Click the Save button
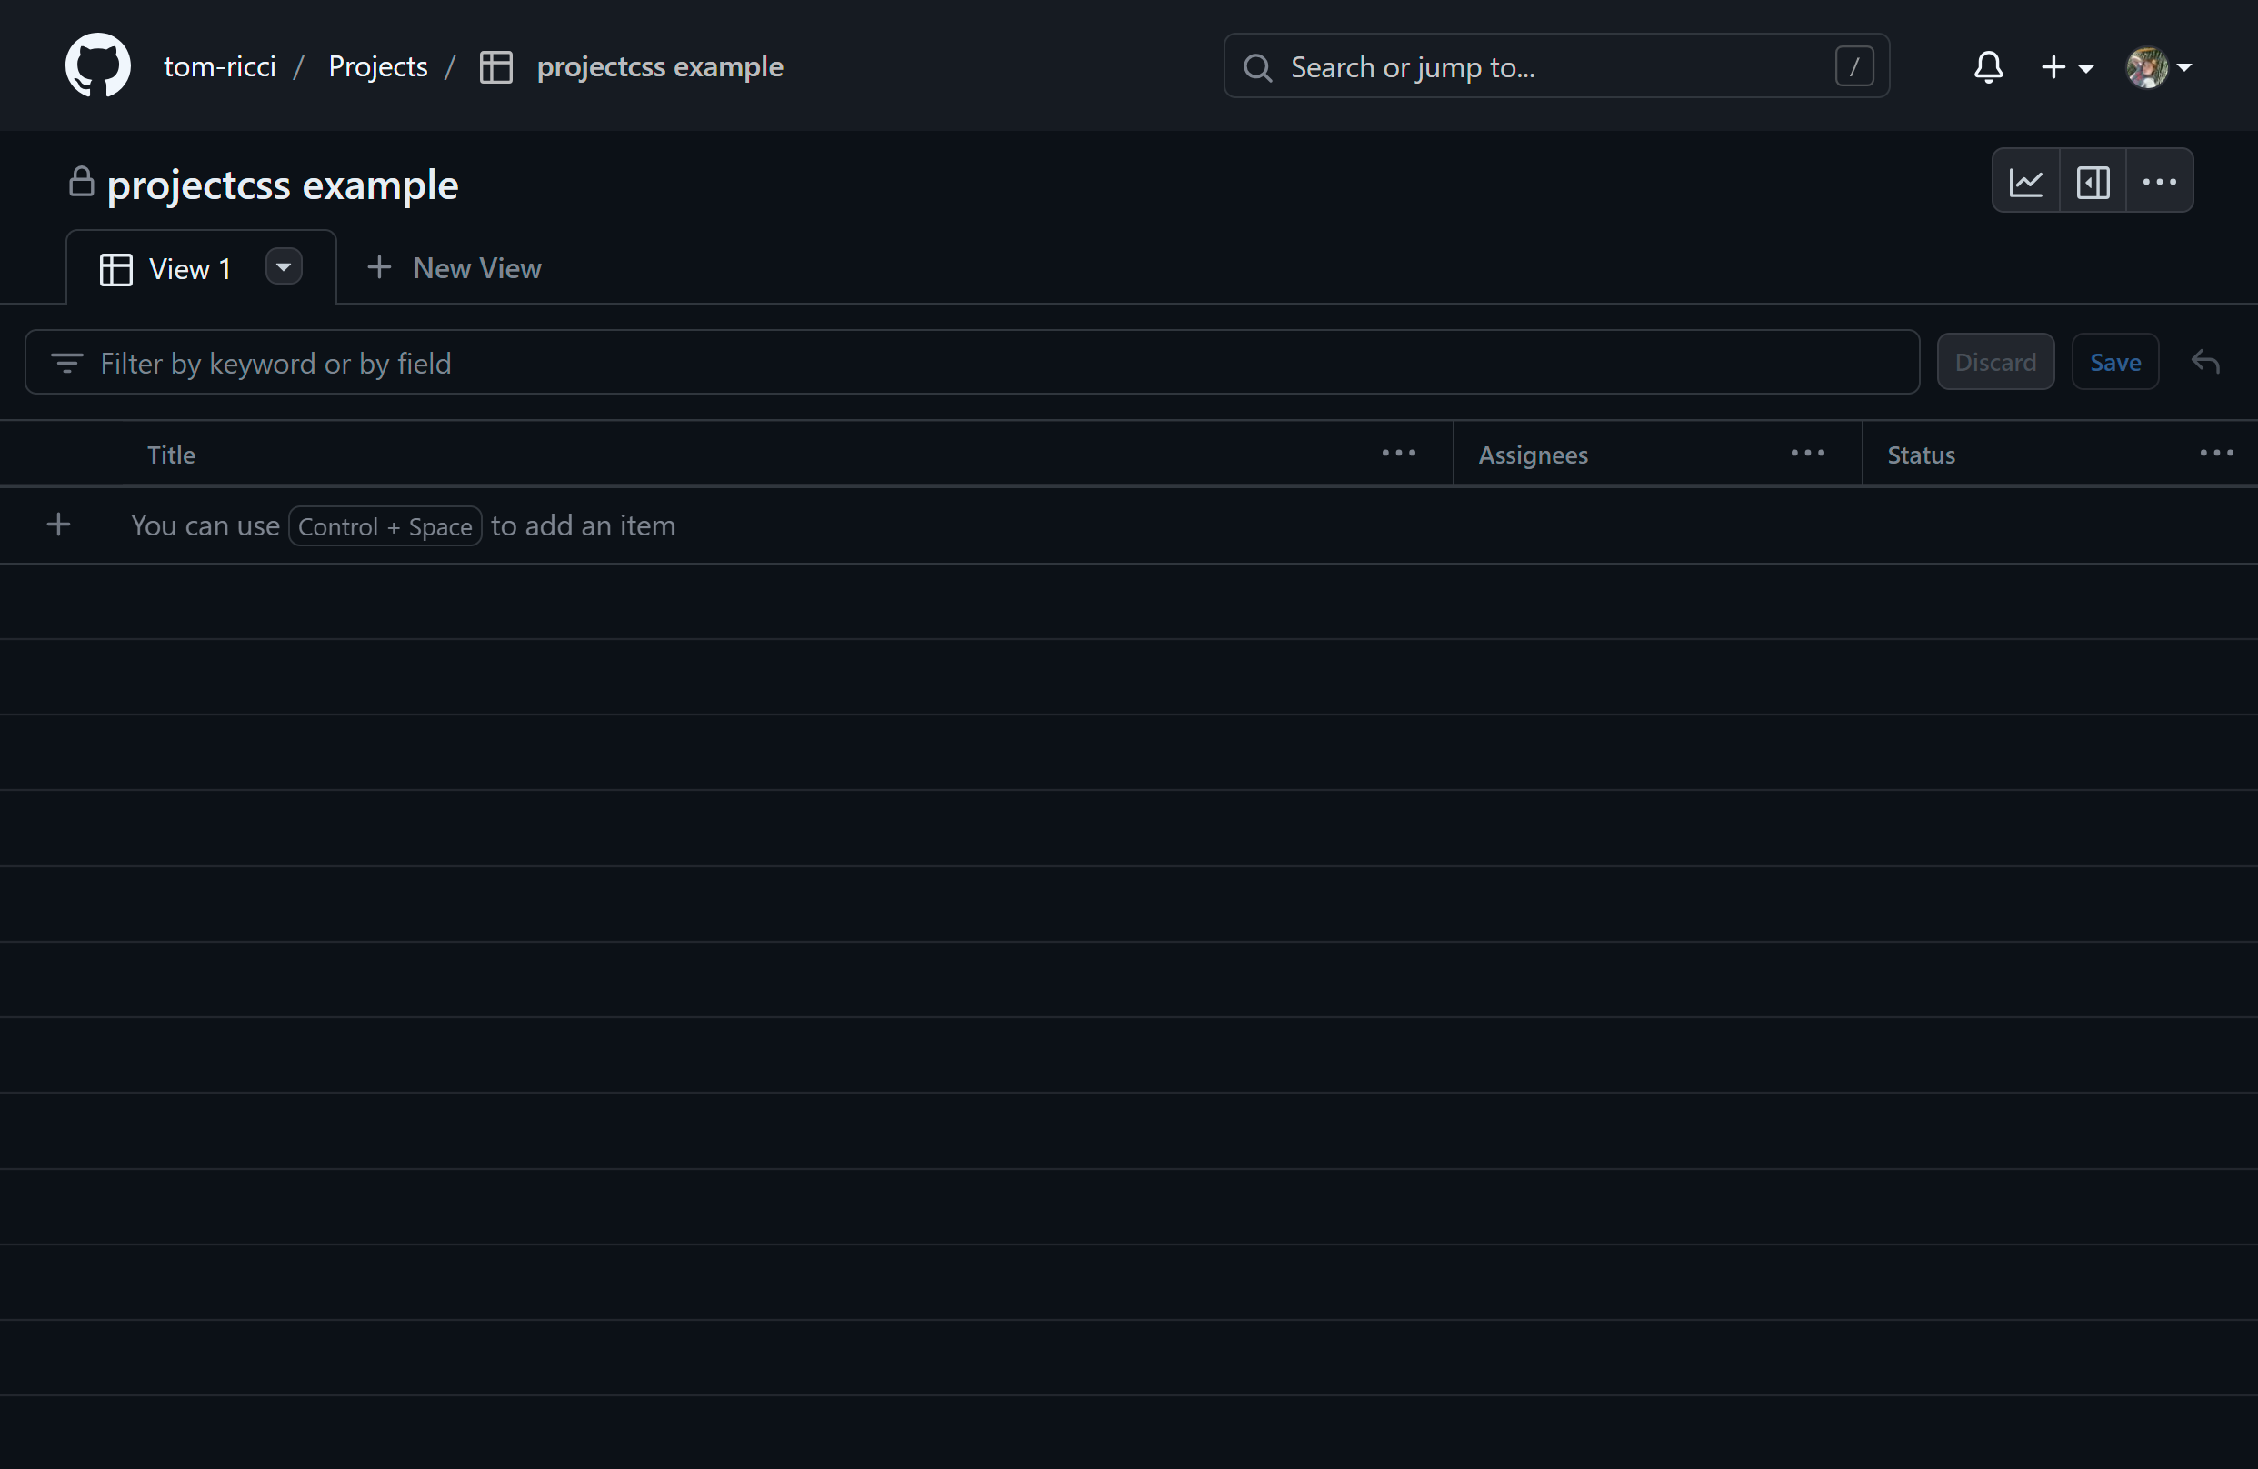The image size is (2258, 1469). pyautogui.click(x=2114, y=362)
